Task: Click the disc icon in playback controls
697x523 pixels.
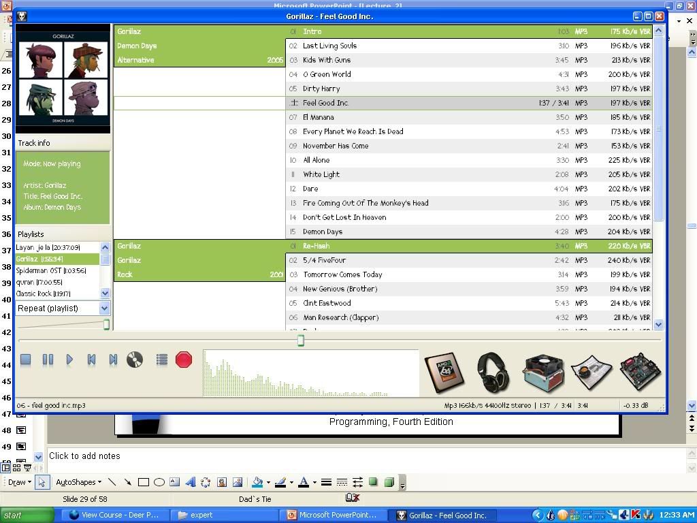Action: pyautogui.click(x=135, y=360)
